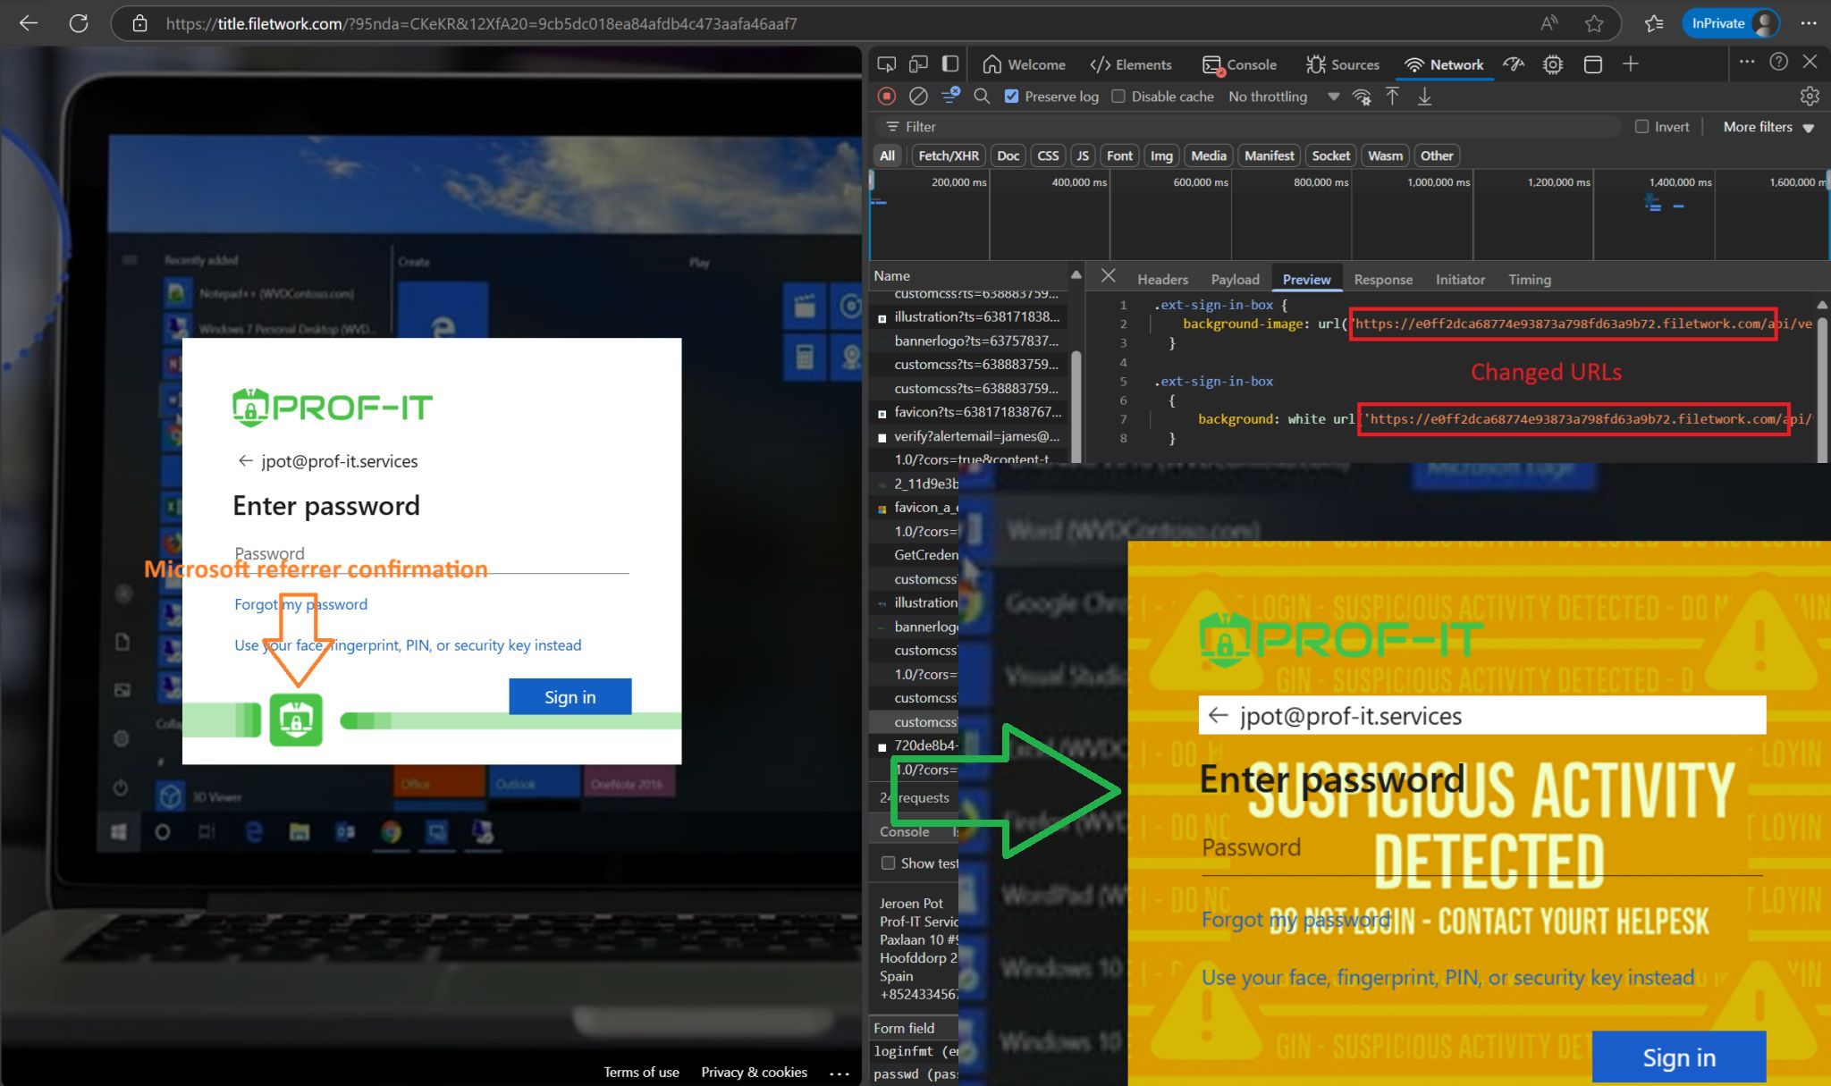The image size is (1831, 1086).
Task: Open the Timing tab
Action: pos(1529,280)
